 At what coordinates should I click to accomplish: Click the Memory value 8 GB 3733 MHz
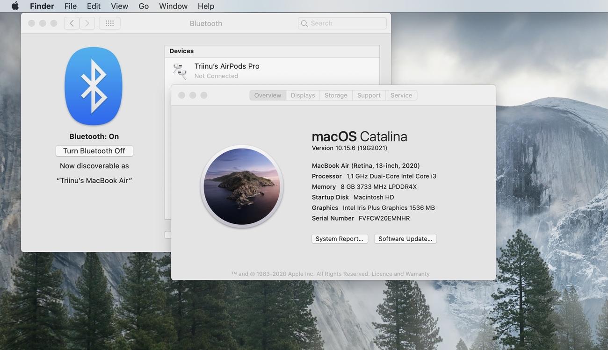379,186
